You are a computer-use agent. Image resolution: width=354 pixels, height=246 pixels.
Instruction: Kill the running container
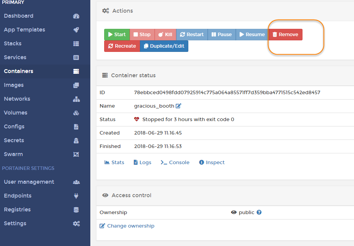pyautogui.click(x=165, y=34)
